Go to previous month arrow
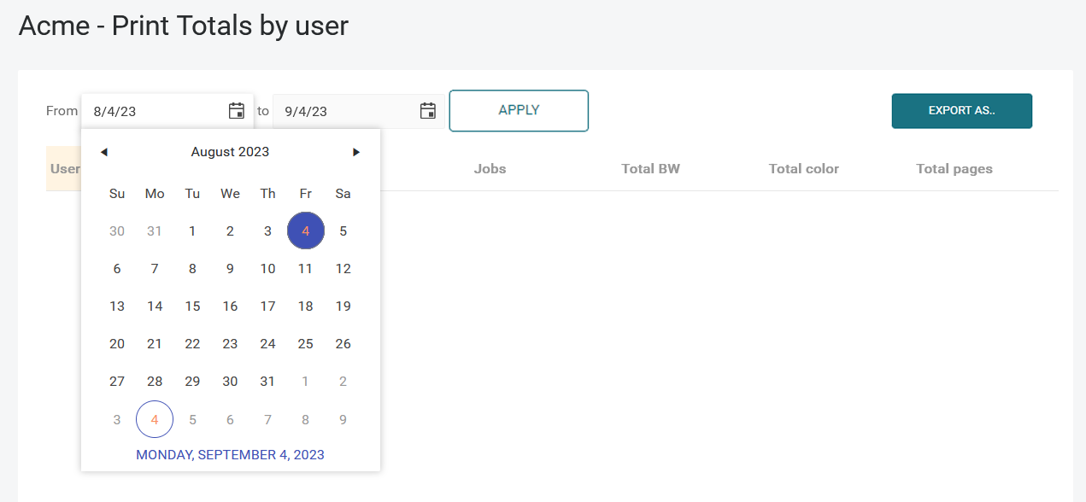 click(x=103, y=152)
